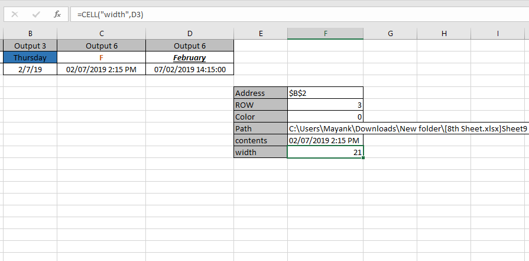Click the Cancel X formula bar icon
The height and width of the screenshot is (261, 529).
[x=15, y=15]
